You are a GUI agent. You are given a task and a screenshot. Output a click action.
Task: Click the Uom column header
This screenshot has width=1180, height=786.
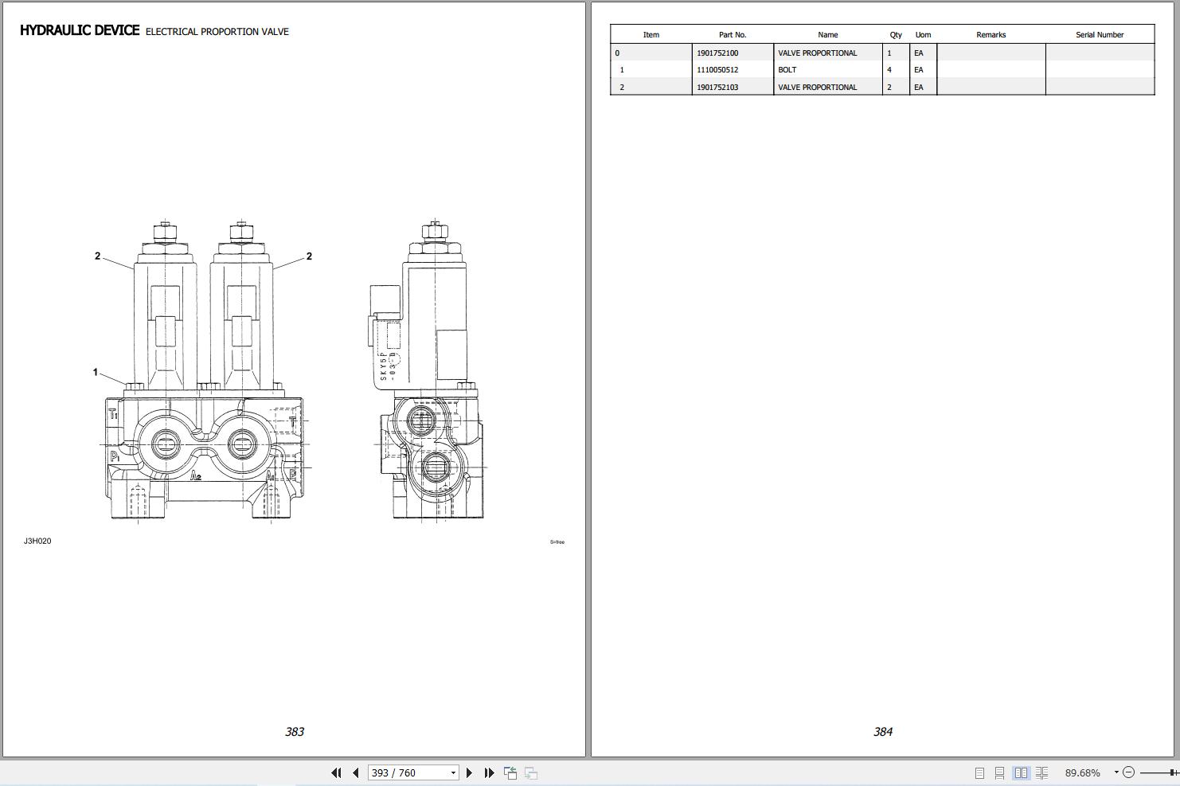pyautogui.click(x=923, y=35)
